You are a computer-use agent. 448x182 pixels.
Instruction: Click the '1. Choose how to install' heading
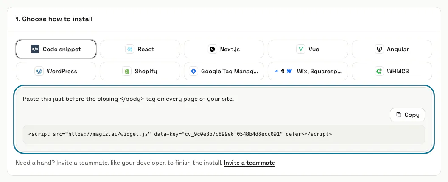54,19
